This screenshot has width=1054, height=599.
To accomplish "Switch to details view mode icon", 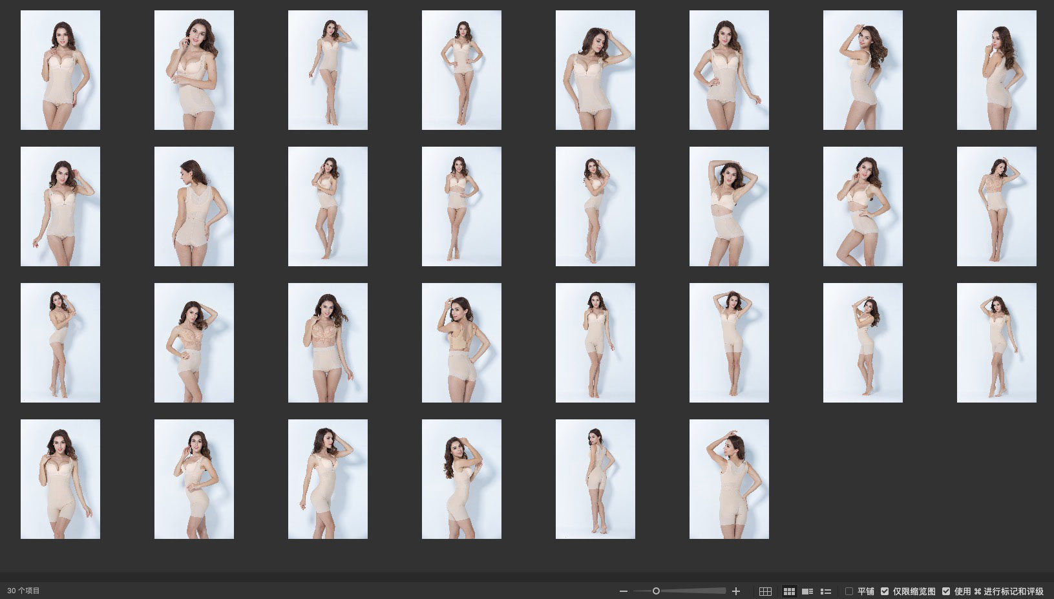I will point(807,591).
